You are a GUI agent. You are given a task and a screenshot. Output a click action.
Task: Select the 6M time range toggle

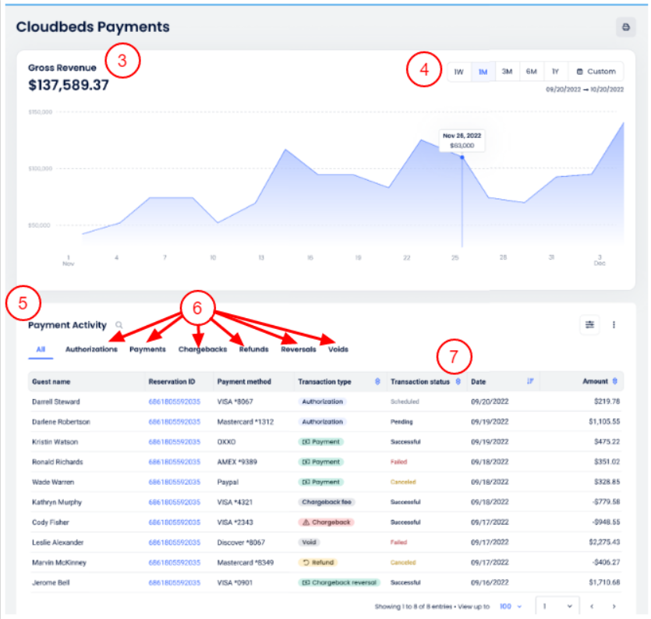pyautogui.click(x=531, y=71)
